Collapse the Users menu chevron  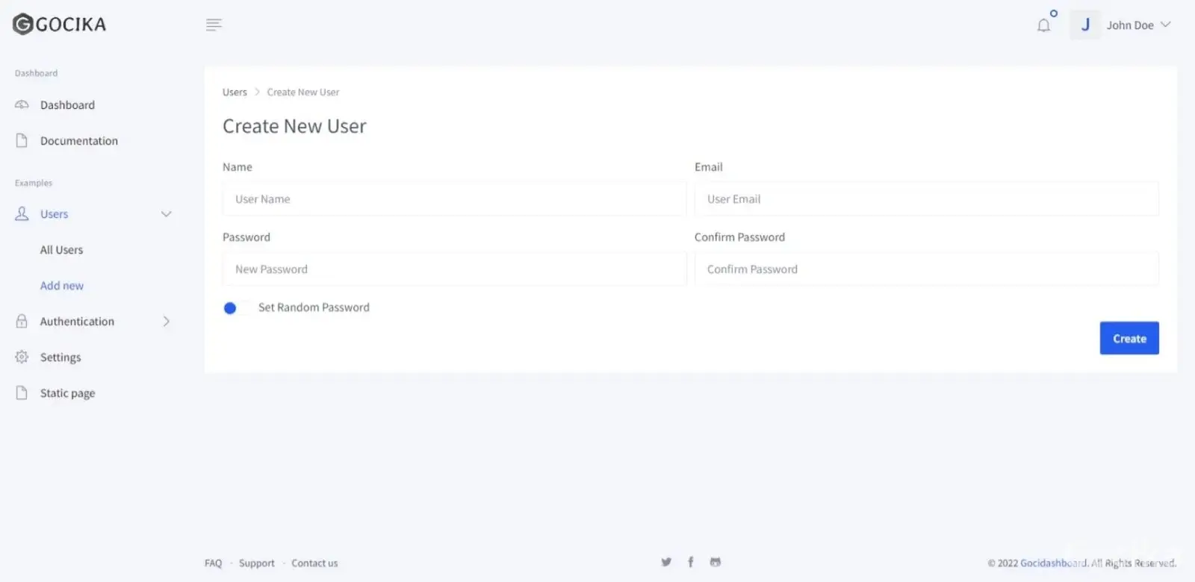[x=166, y=214]
